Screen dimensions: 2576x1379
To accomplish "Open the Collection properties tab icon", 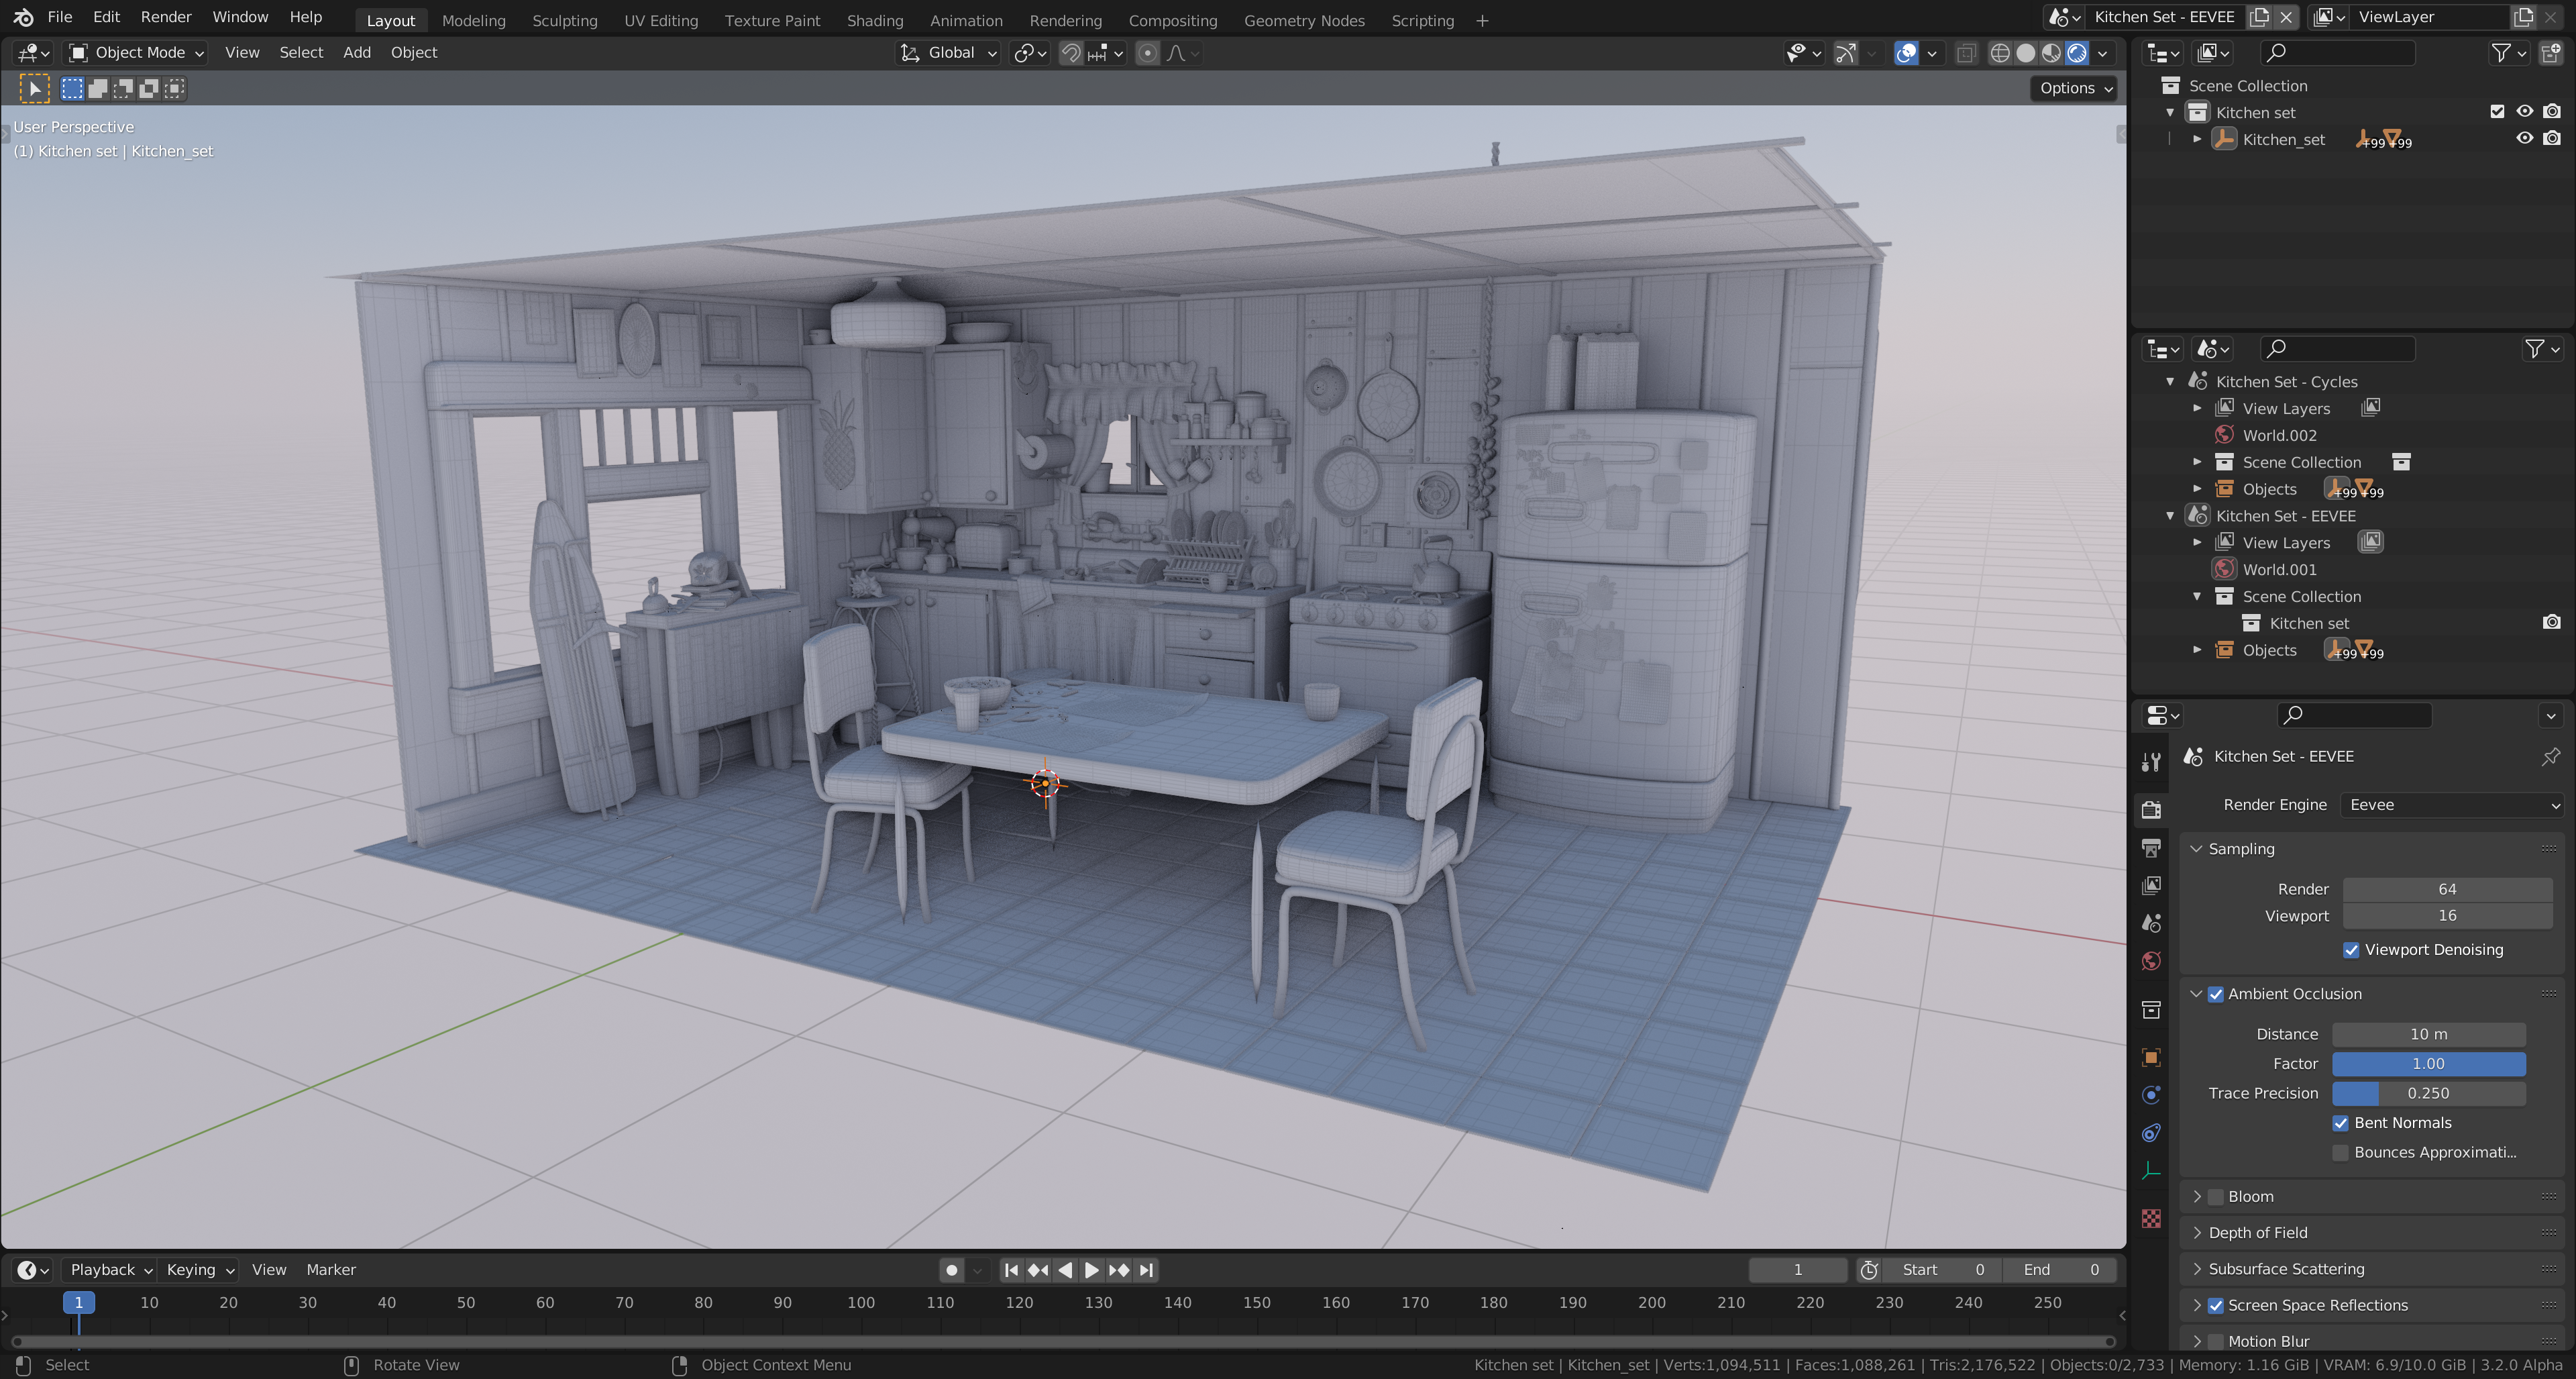I will click(2151, 1010).
